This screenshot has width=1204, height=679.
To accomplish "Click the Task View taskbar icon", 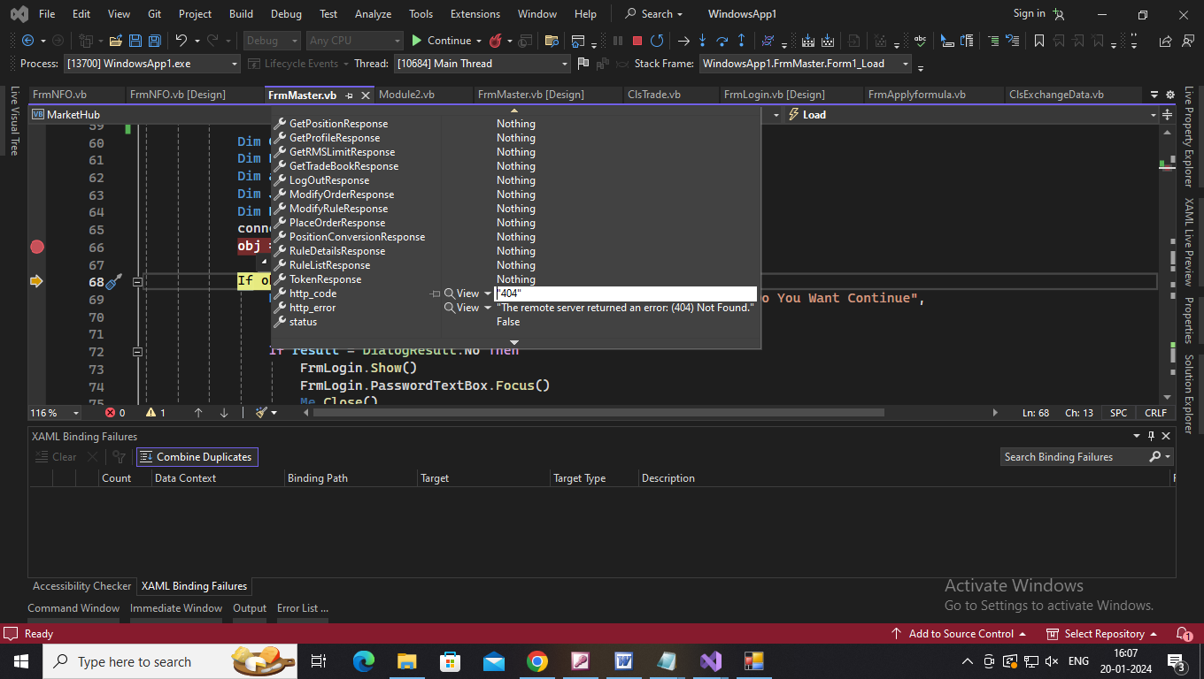I will point(319,661).
